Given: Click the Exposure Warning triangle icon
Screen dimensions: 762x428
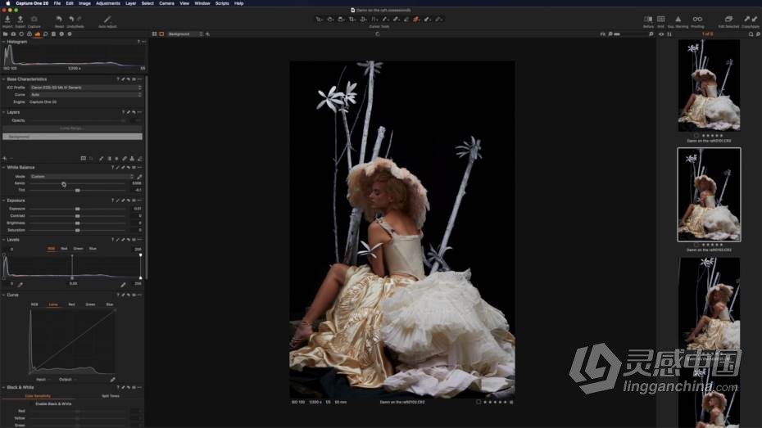Looking at the screenshot, I should click(678, 20).
